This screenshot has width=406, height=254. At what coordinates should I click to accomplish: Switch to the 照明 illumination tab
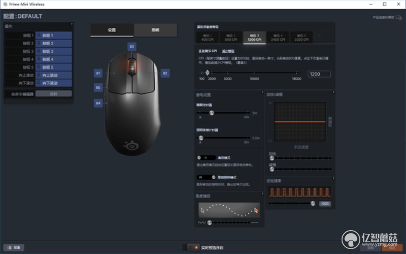pos(156,30)
